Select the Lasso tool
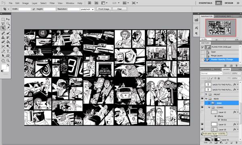This screenshot has width=242, height=145. [3, 24]
